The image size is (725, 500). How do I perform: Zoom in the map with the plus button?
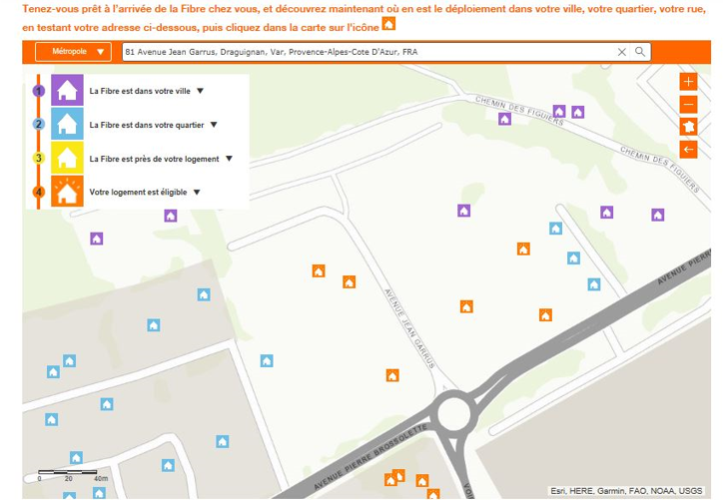(688, 82)
